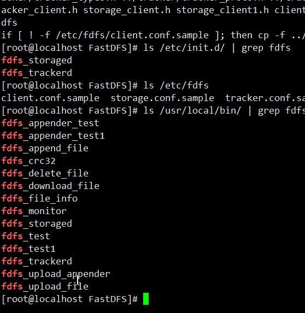
Task: Click the fdfs_test1 line
Action: (x=28, y=249)
